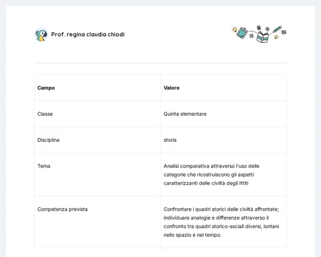The height and width of the screenshot is (257, 321).
Task: Click the text mentioning civiltà degli Ittiti
Action: click(206, 183)
